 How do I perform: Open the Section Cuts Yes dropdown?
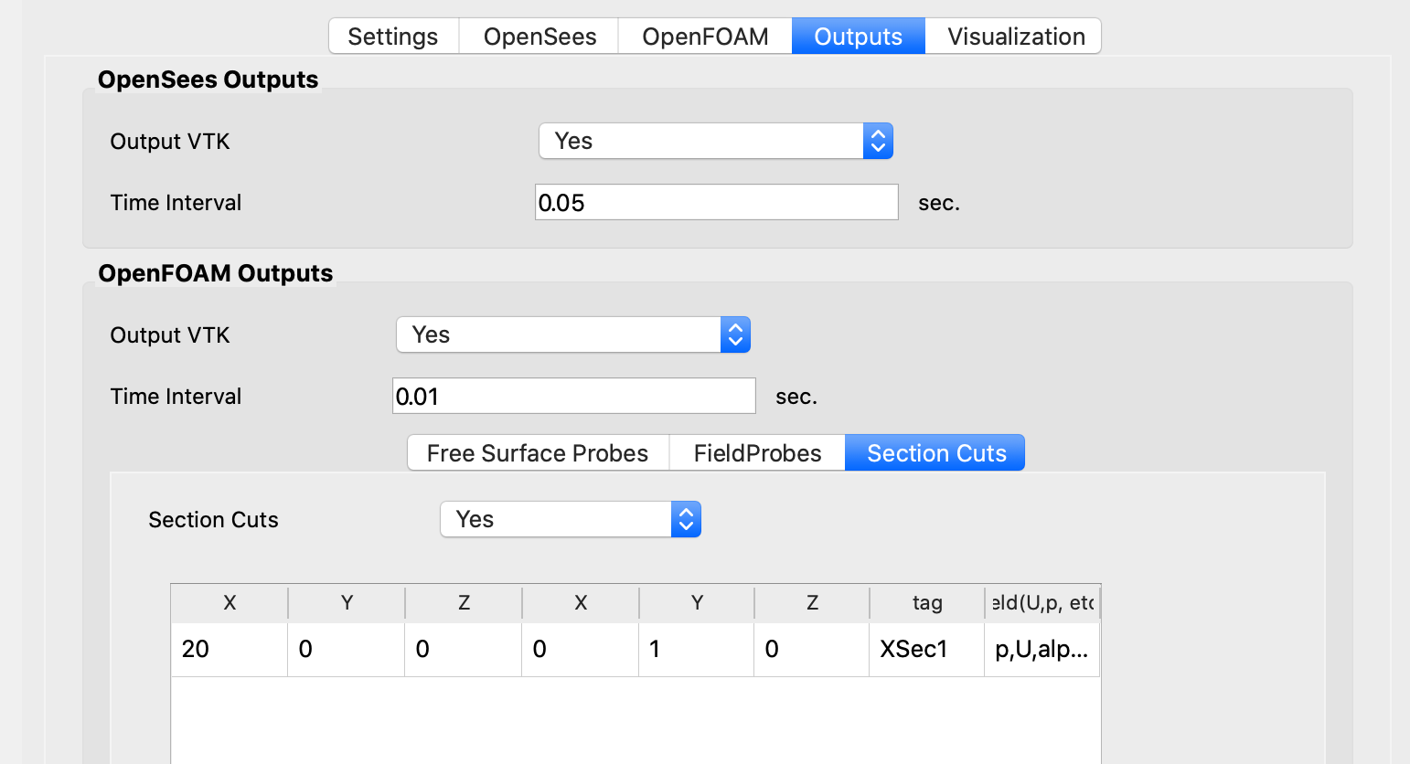tap(571, 519)
